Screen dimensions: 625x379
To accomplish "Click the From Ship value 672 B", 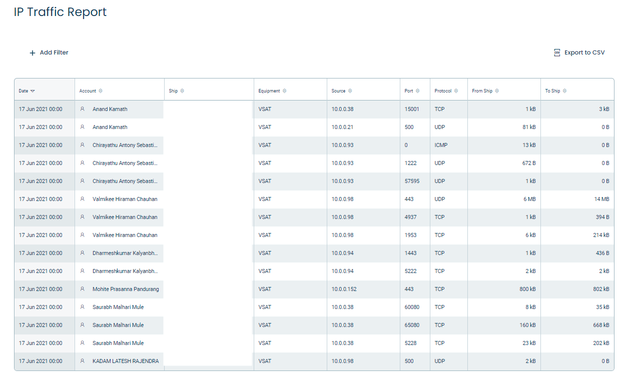I will [x=528, y=163].
